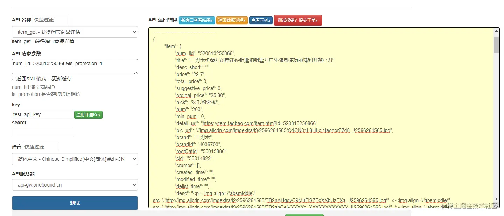Click the empty secret input field
Viewport: 504px width, 216px height.
coord(43,132)
